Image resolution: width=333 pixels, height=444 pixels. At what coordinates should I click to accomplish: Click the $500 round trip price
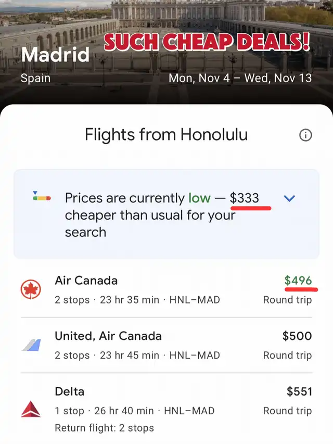click(297, 336)
